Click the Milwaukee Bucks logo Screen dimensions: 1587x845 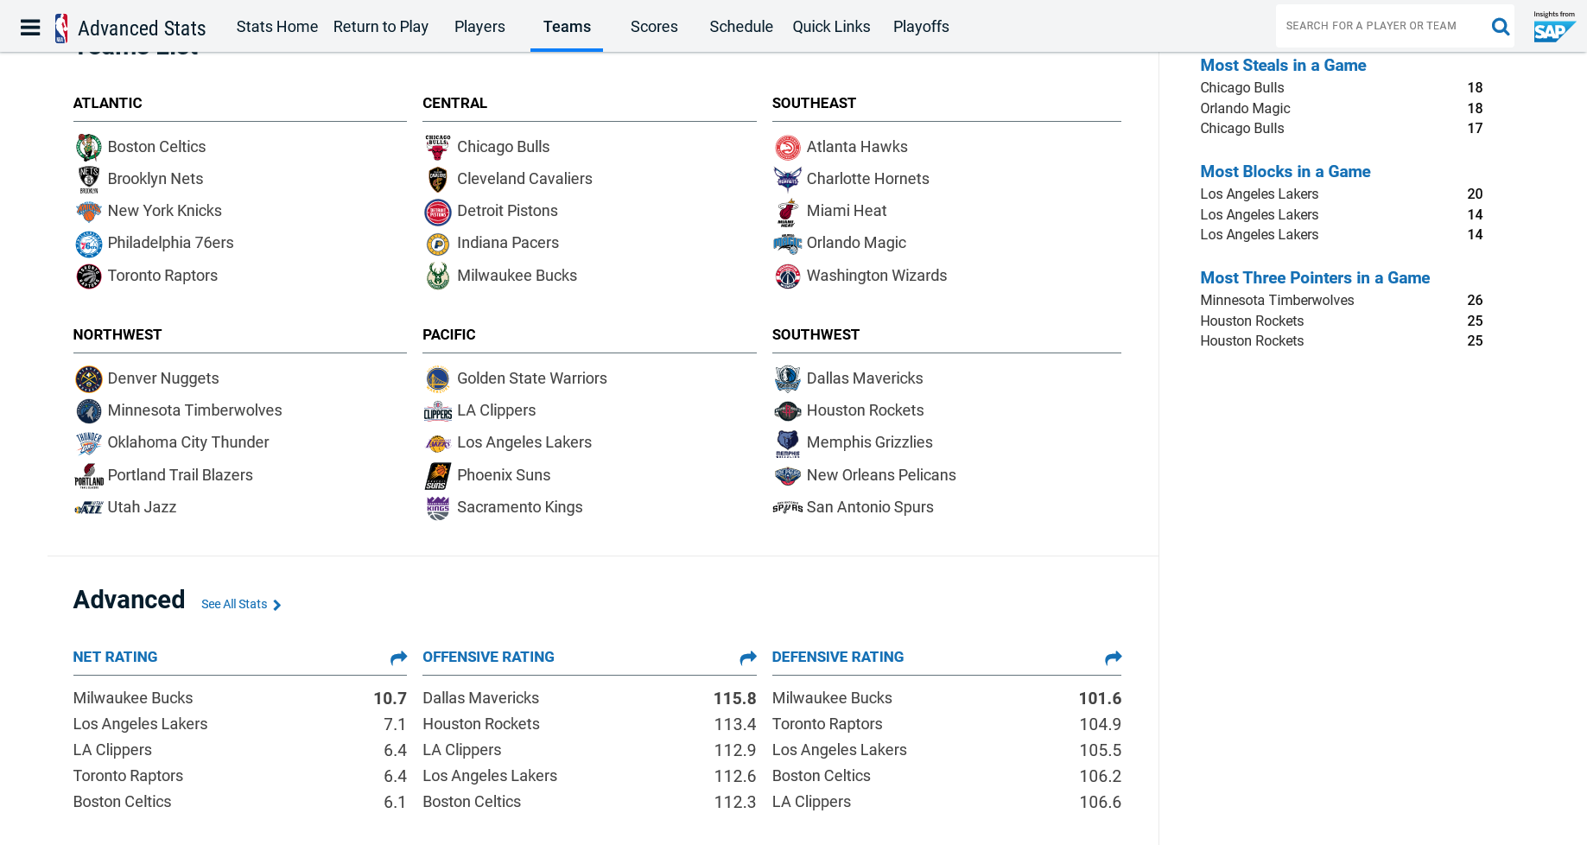(438, 276)
